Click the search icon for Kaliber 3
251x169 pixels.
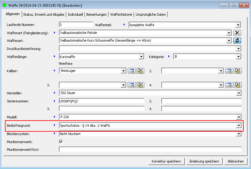[131, 85]
